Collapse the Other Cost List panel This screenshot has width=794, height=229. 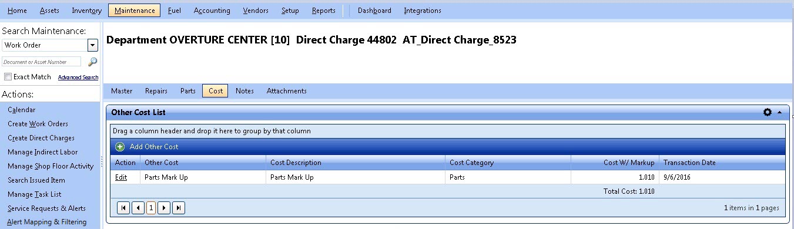pos(780,112)
